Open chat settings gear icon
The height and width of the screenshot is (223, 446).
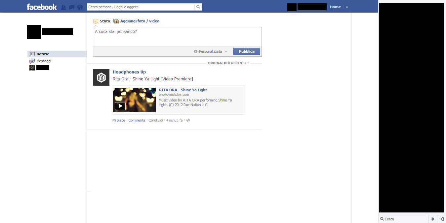[433, 219]
